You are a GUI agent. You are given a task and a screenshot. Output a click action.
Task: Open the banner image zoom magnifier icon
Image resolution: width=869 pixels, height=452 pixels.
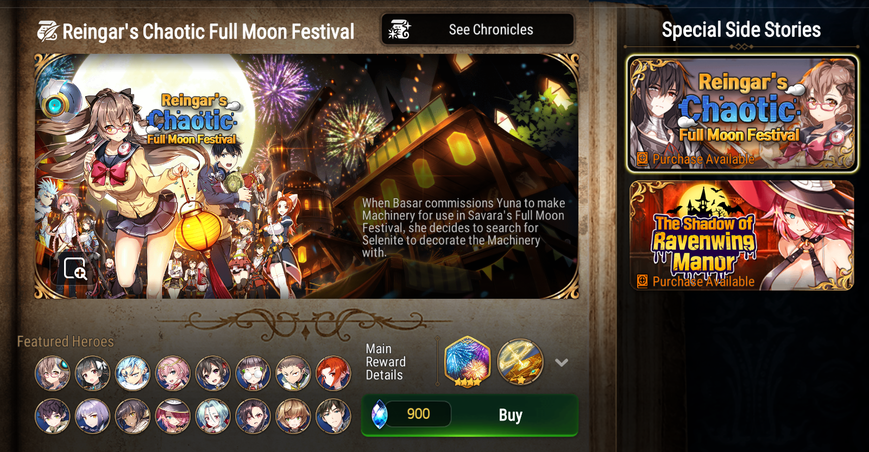[75, 268]
